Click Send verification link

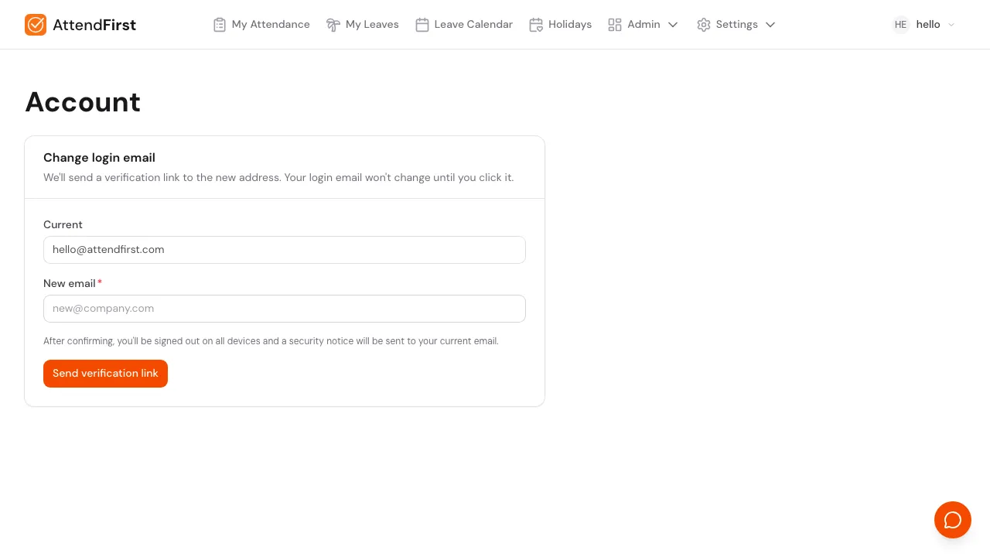[x=105, y=374]
